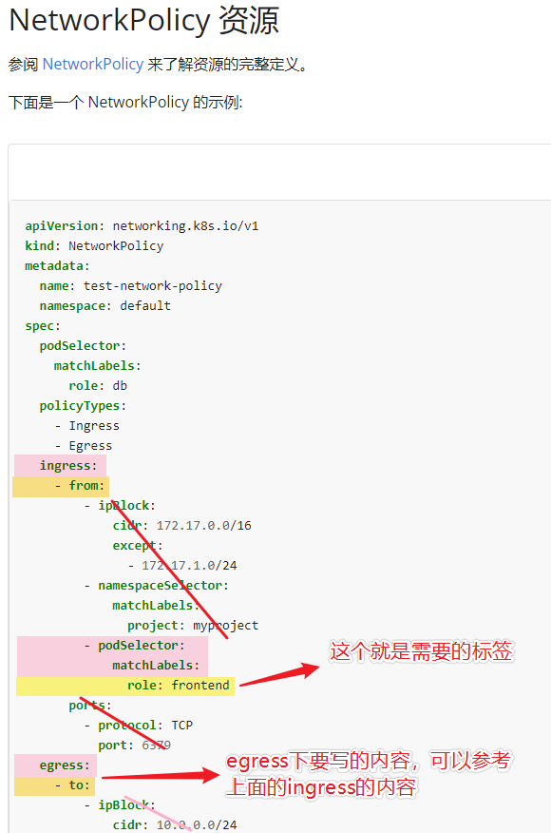Select the "test-network-policy" name value
Screen dimensions: 551x833
pyautogui.click(x=152, y=286)
